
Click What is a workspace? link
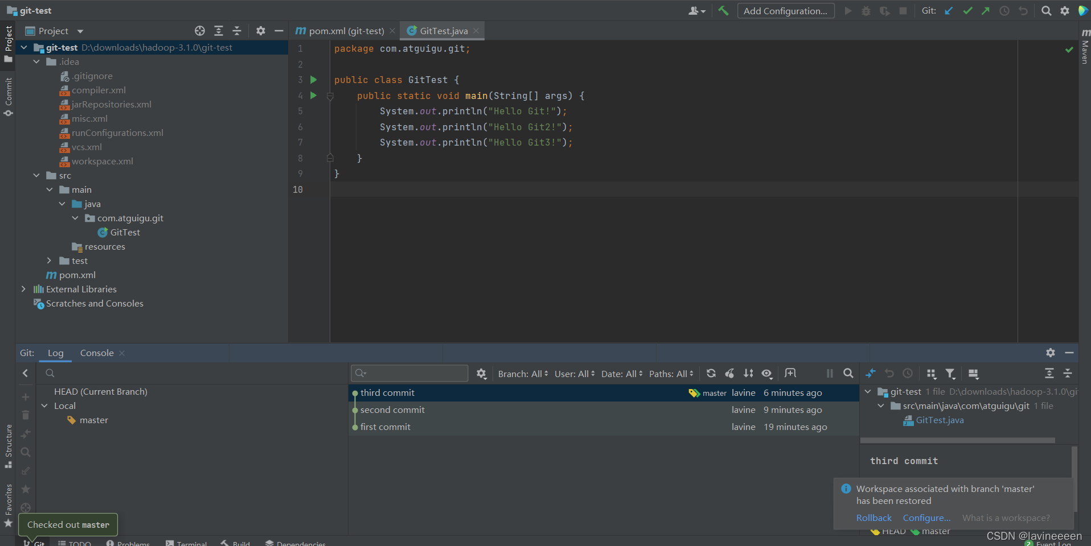1006,518
